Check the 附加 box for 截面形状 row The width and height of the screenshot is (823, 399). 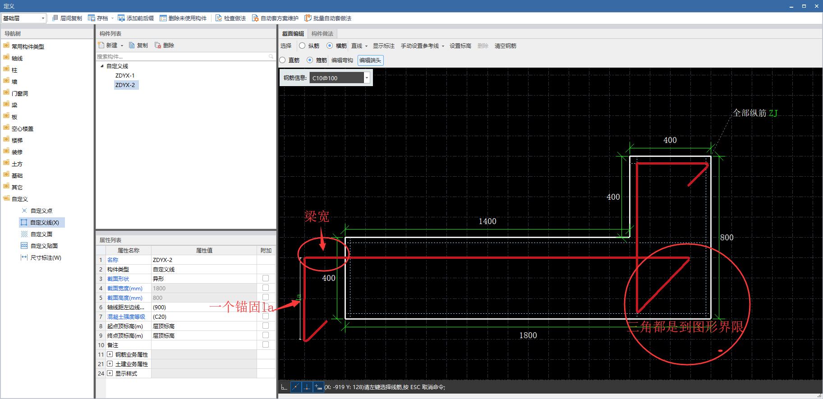coord(266,278)
